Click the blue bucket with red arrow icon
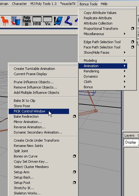Image resolution: width=139 pixels, height=196 pixels. point(16,21)
